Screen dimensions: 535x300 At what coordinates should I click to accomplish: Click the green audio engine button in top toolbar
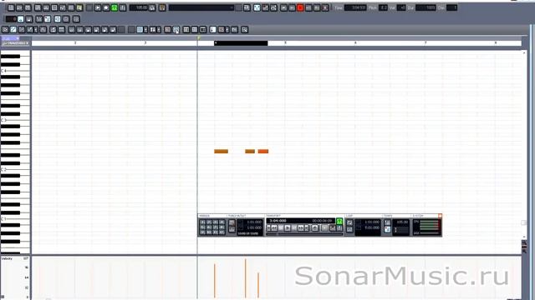[115, 7]
